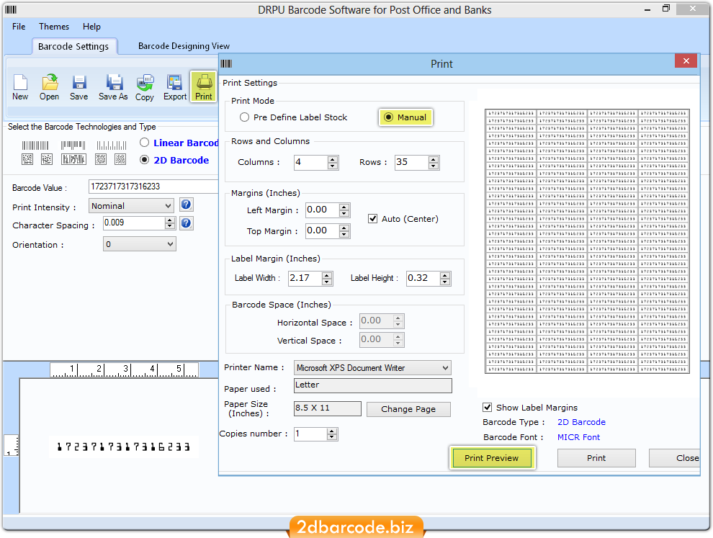Open help for Print Intensity
The image size is (713, 538).
coord(186,205)
